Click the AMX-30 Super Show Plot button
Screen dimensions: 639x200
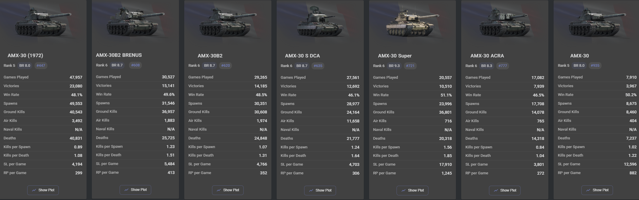412,190
